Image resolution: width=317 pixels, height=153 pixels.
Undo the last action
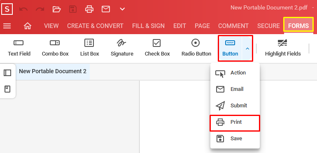coord(23,9)
